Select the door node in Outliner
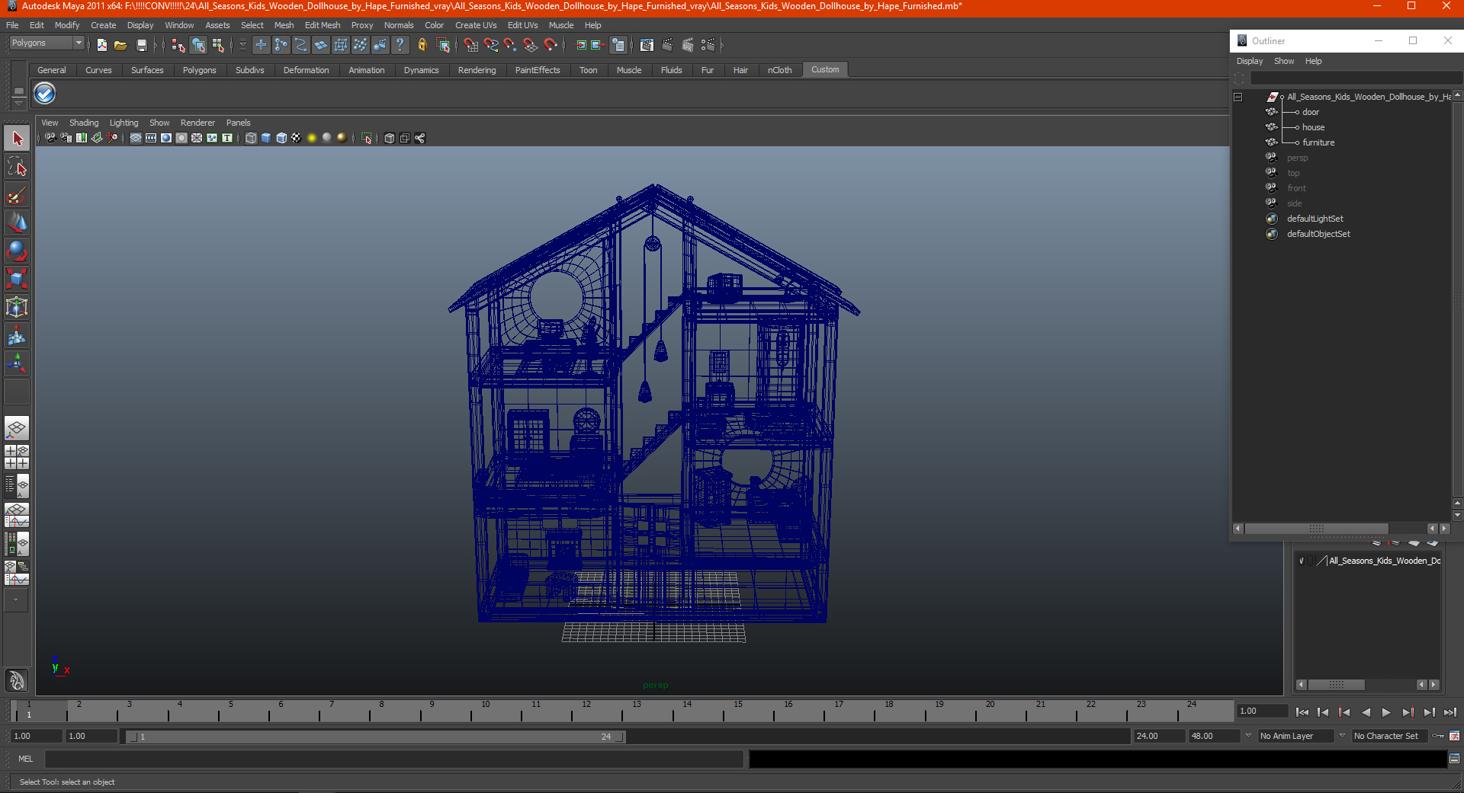This screenshot has height=793, width=1464. coord(1310,112)
